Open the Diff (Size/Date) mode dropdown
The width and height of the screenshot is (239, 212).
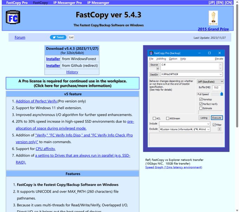point(210,81)
